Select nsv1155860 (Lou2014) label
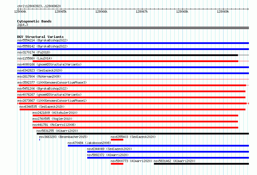The width and height of the screenshot is (257, 175). [x=35, y=58]
